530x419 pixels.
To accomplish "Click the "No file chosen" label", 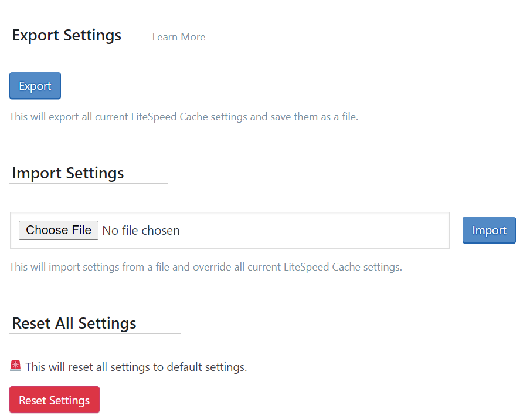I will tap(141, 231).
